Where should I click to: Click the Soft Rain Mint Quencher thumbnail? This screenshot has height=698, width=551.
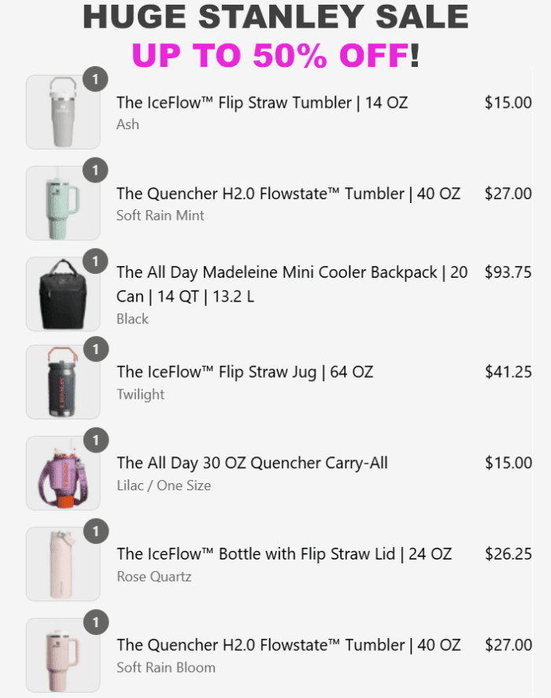point(63,203)
